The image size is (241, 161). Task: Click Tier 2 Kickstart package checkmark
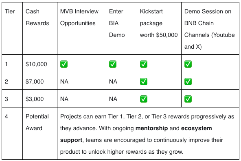pyautogui.click(x=144, y=82)
